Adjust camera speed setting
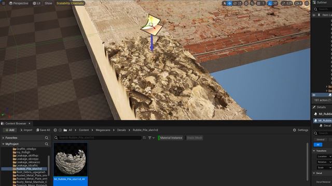 pyautogui.click(x=298, y=3)
